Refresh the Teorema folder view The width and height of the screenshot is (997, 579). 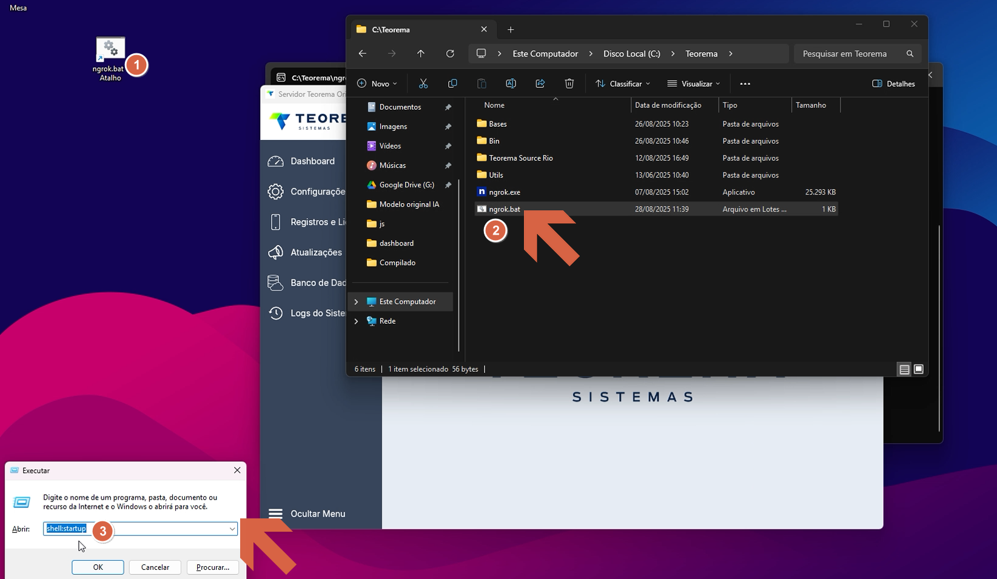click(450, 53)
